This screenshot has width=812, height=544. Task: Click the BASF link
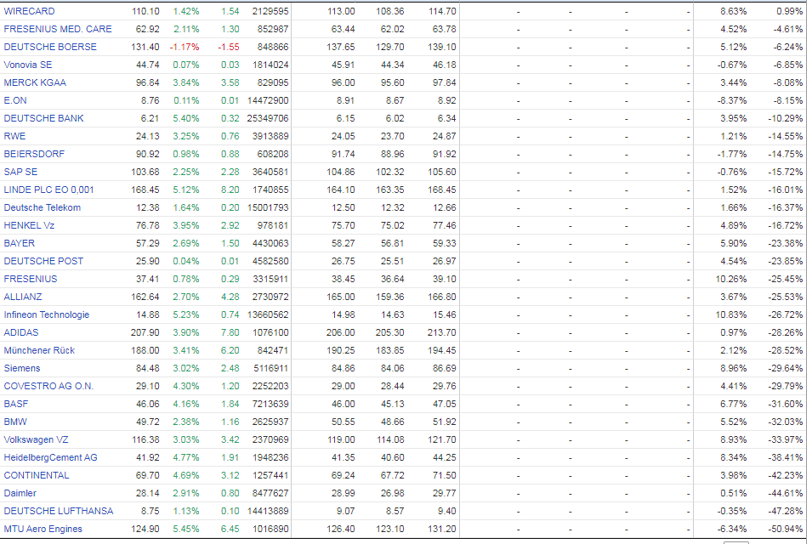16,405
